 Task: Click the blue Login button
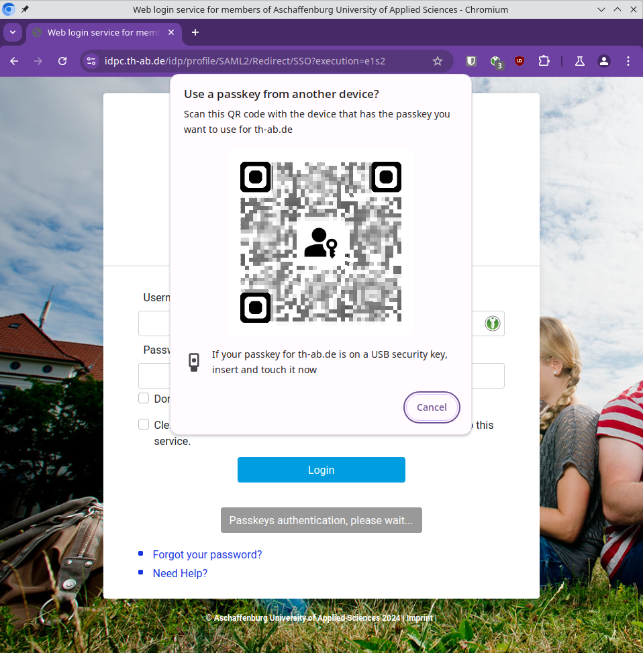[x=321, y=470]
